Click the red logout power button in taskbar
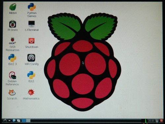 [x=161, y=121]
